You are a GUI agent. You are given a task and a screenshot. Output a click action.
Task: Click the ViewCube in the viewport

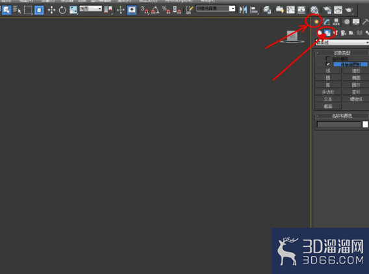(292, 37)
